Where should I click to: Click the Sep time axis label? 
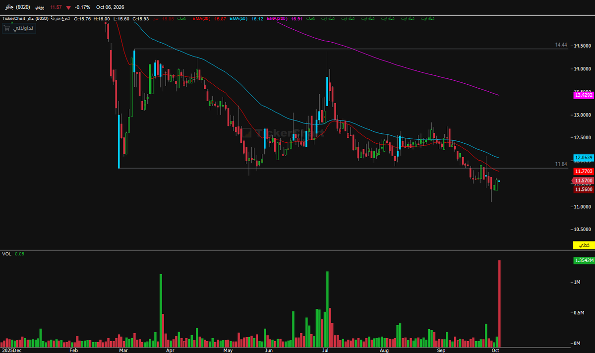coord(442,350)
